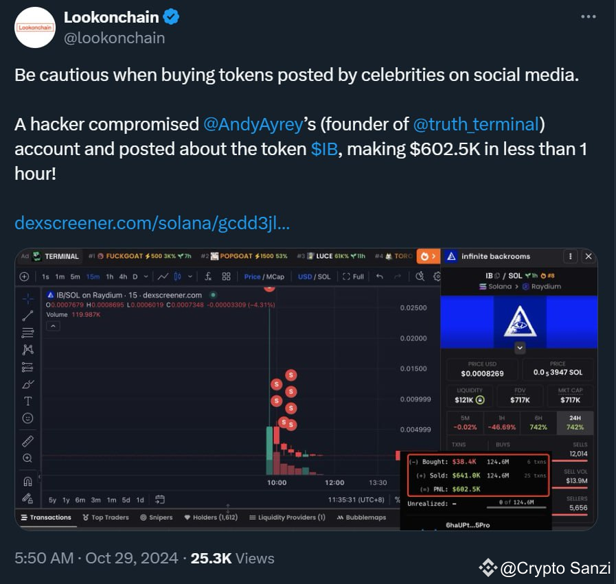Select the ruler measure tool
This screenshot has width=616, height=584.
[27, 441]
